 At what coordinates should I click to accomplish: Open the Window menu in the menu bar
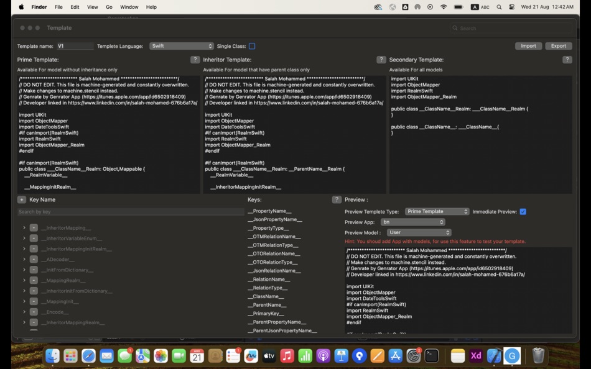[x=129, y=7]
